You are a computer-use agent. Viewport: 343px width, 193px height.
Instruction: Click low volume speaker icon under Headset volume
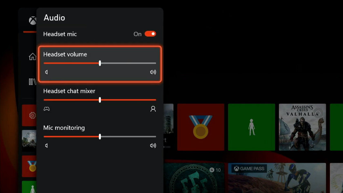(47, 72)
